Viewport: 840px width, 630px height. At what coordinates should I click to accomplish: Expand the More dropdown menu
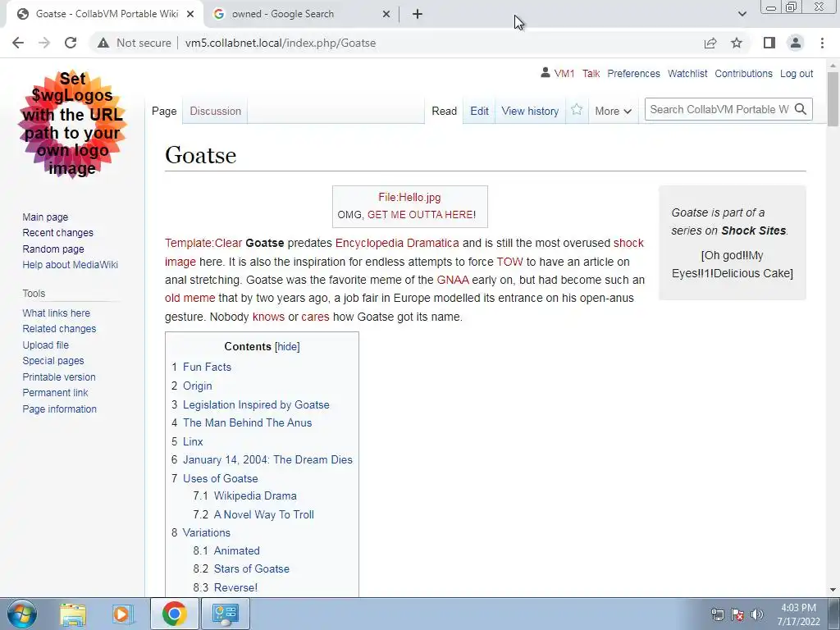(x=613, y=111)
